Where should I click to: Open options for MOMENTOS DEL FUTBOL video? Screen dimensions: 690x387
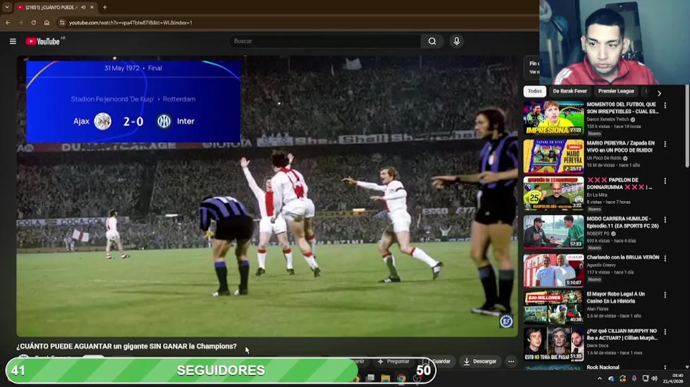click(665, 106)
